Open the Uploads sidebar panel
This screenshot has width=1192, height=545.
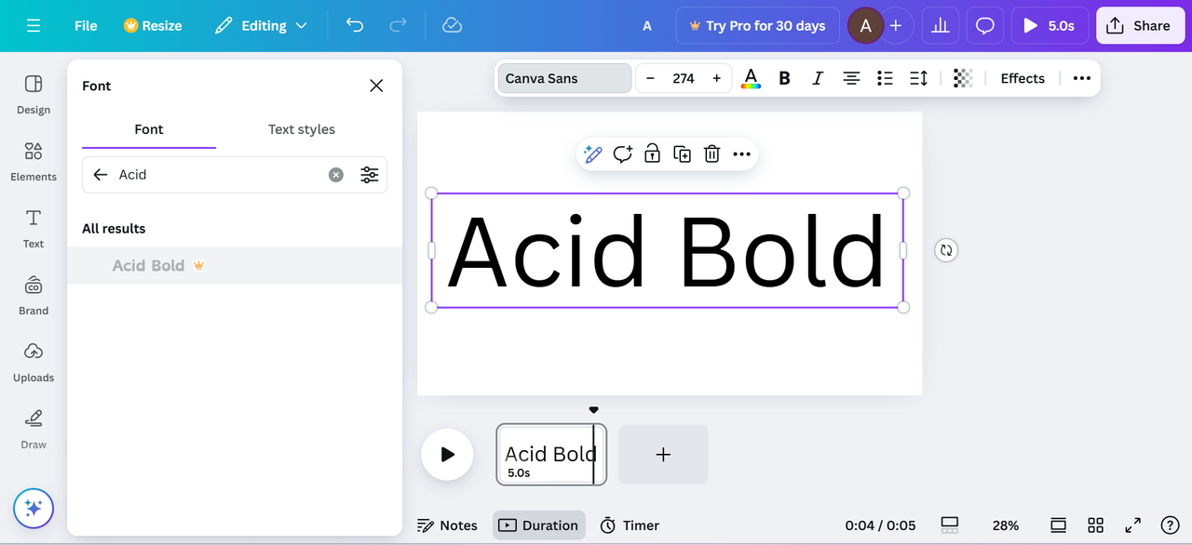click(x=34, y=362)
